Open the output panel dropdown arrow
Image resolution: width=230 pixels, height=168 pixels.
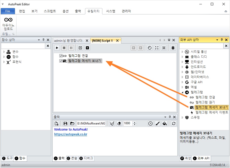coord(165,117)
